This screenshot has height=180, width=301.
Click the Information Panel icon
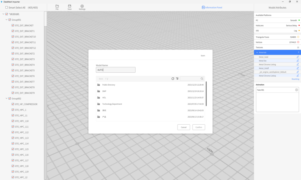tap(203, 7)
